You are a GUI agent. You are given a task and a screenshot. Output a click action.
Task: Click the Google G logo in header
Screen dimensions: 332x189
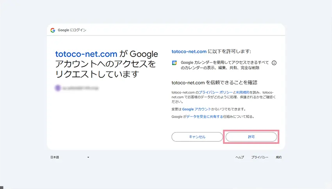pyautogui.click(x=53, y=30)
